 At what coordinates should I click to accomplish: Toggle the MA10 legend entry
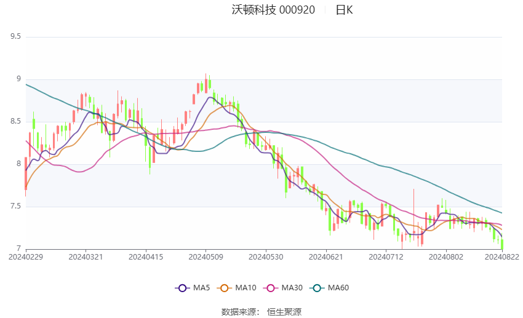[236, 288]
